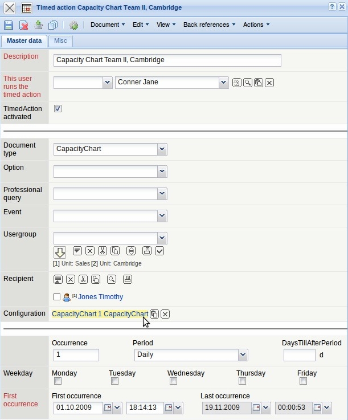Enable the Monday weekday checkbox
The height and width of the screenshot is (420, 348).
pos(56,381)
